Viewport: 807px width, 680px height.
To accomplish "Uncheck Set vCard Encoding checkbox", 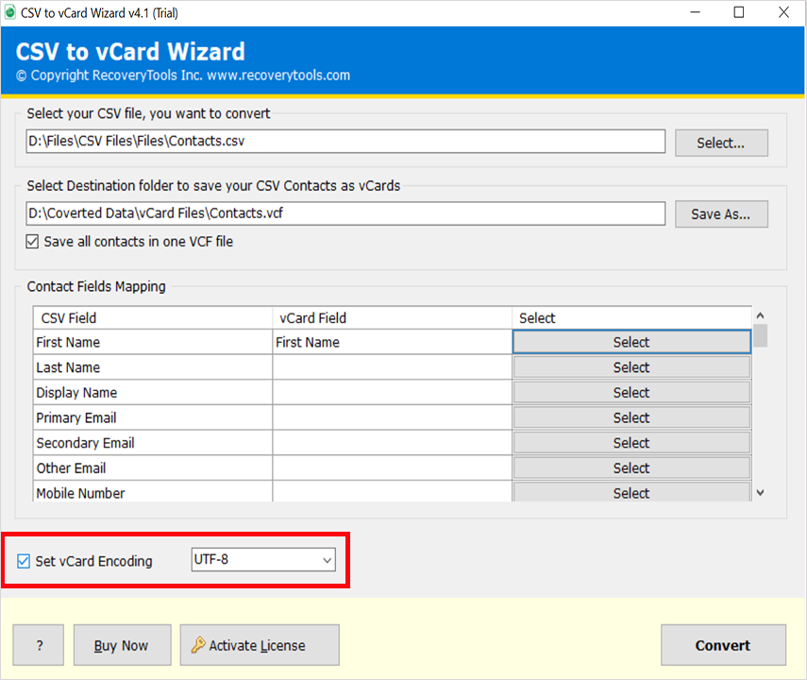I will click(24, 561).
